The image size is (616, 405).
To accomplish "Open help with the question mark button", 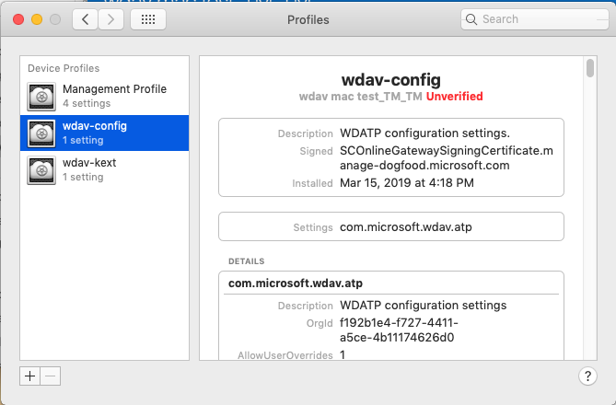I will pyautogui.click(x=587, y=376).
